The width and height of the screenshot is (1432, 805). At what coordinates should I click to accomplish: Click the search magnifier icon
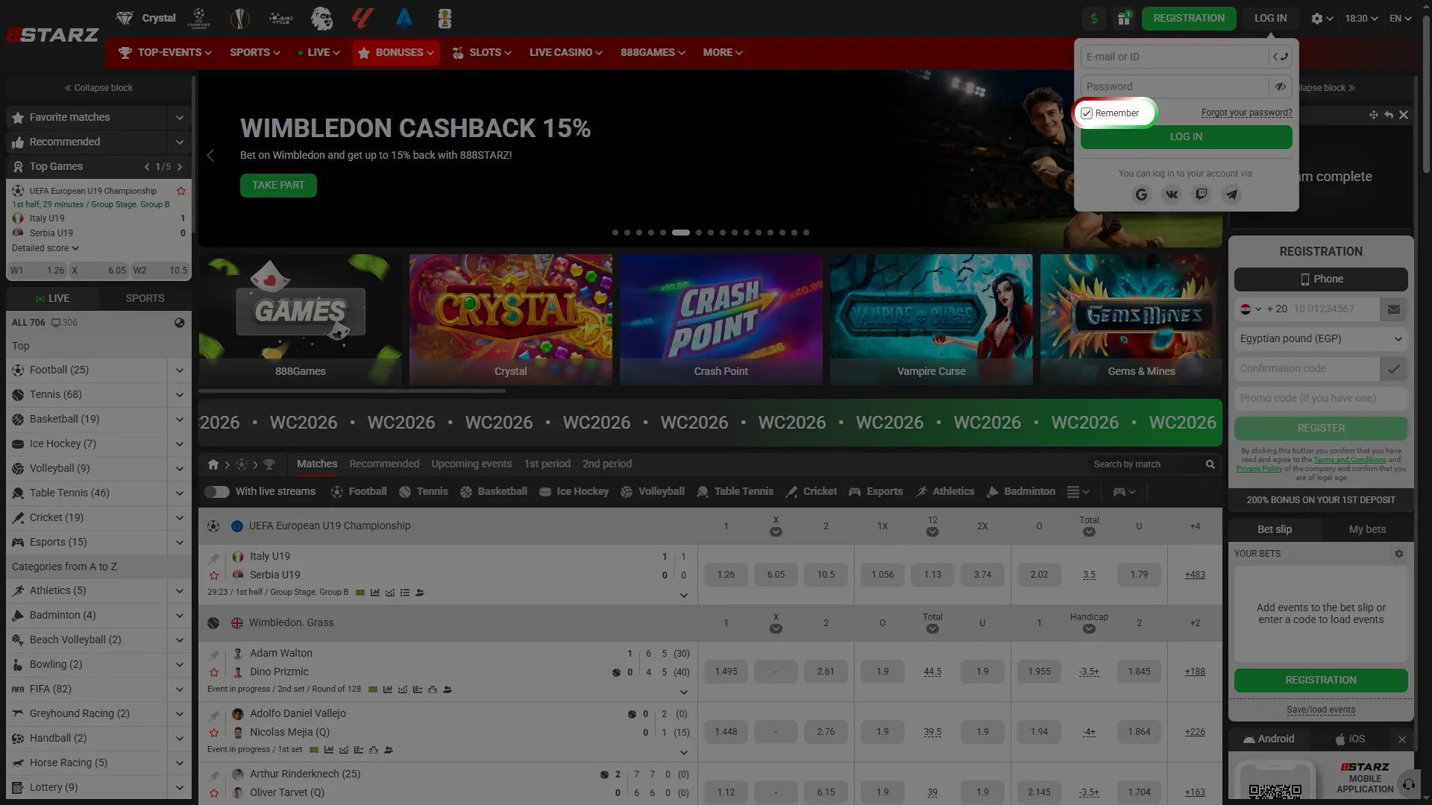(x=1210, y=464)
